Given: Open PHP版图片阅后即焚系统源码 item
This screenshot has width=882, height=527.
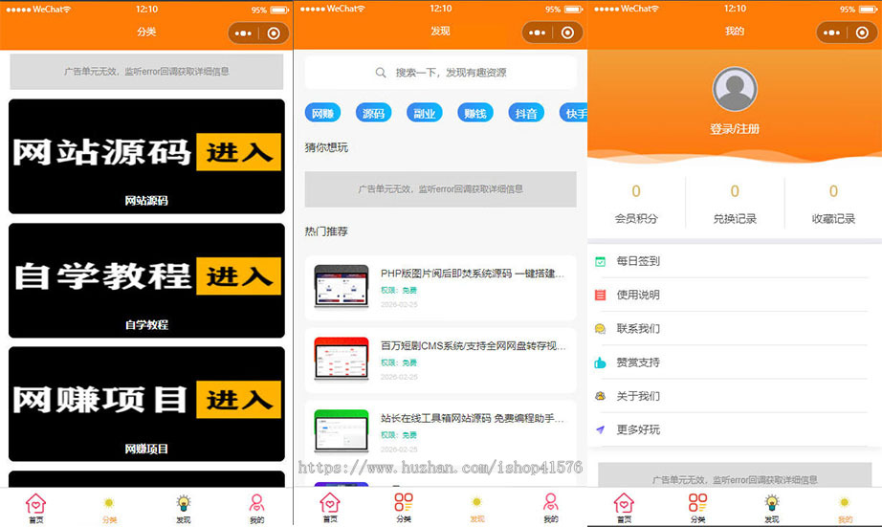Looking at the screenshot, I should click(440, 287).
